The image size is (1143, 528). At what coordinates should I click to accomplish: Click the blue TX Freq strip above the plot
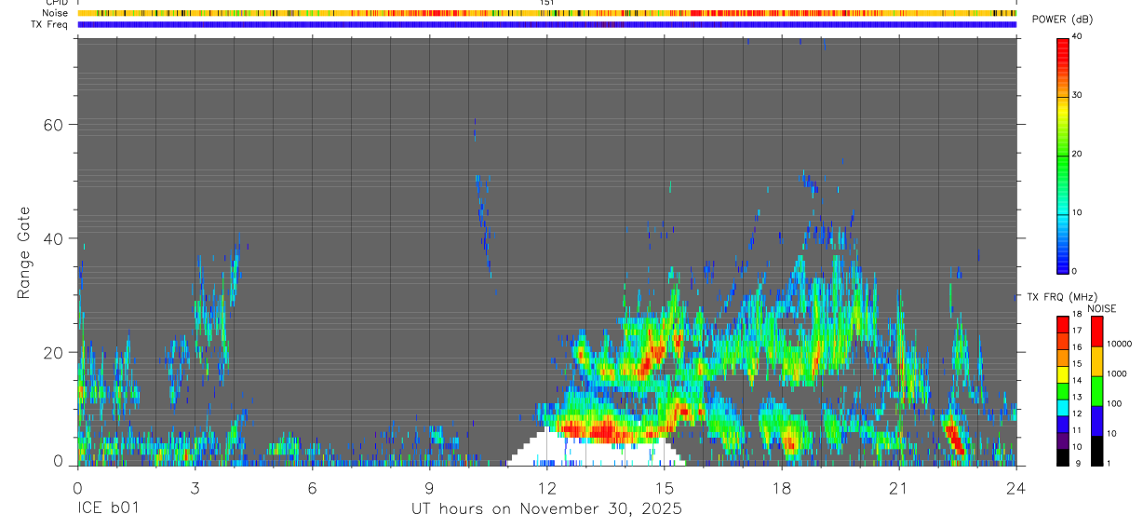[x=546, y=24]
